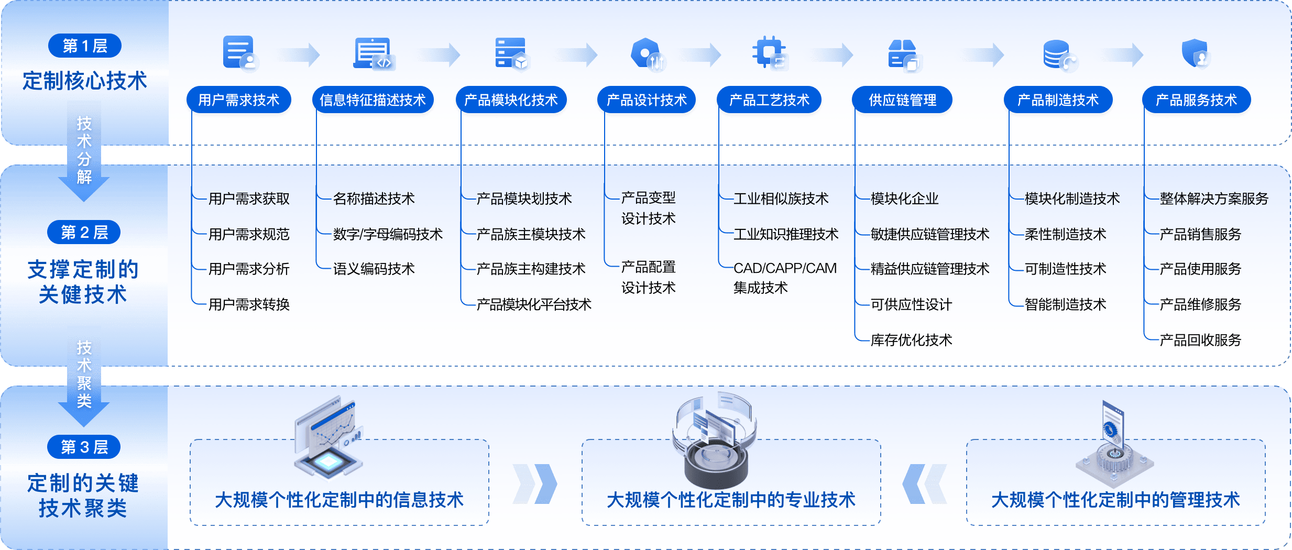Click the product service shield icon
This screenshot has height=550, width=1292.
coord(1196,53)
